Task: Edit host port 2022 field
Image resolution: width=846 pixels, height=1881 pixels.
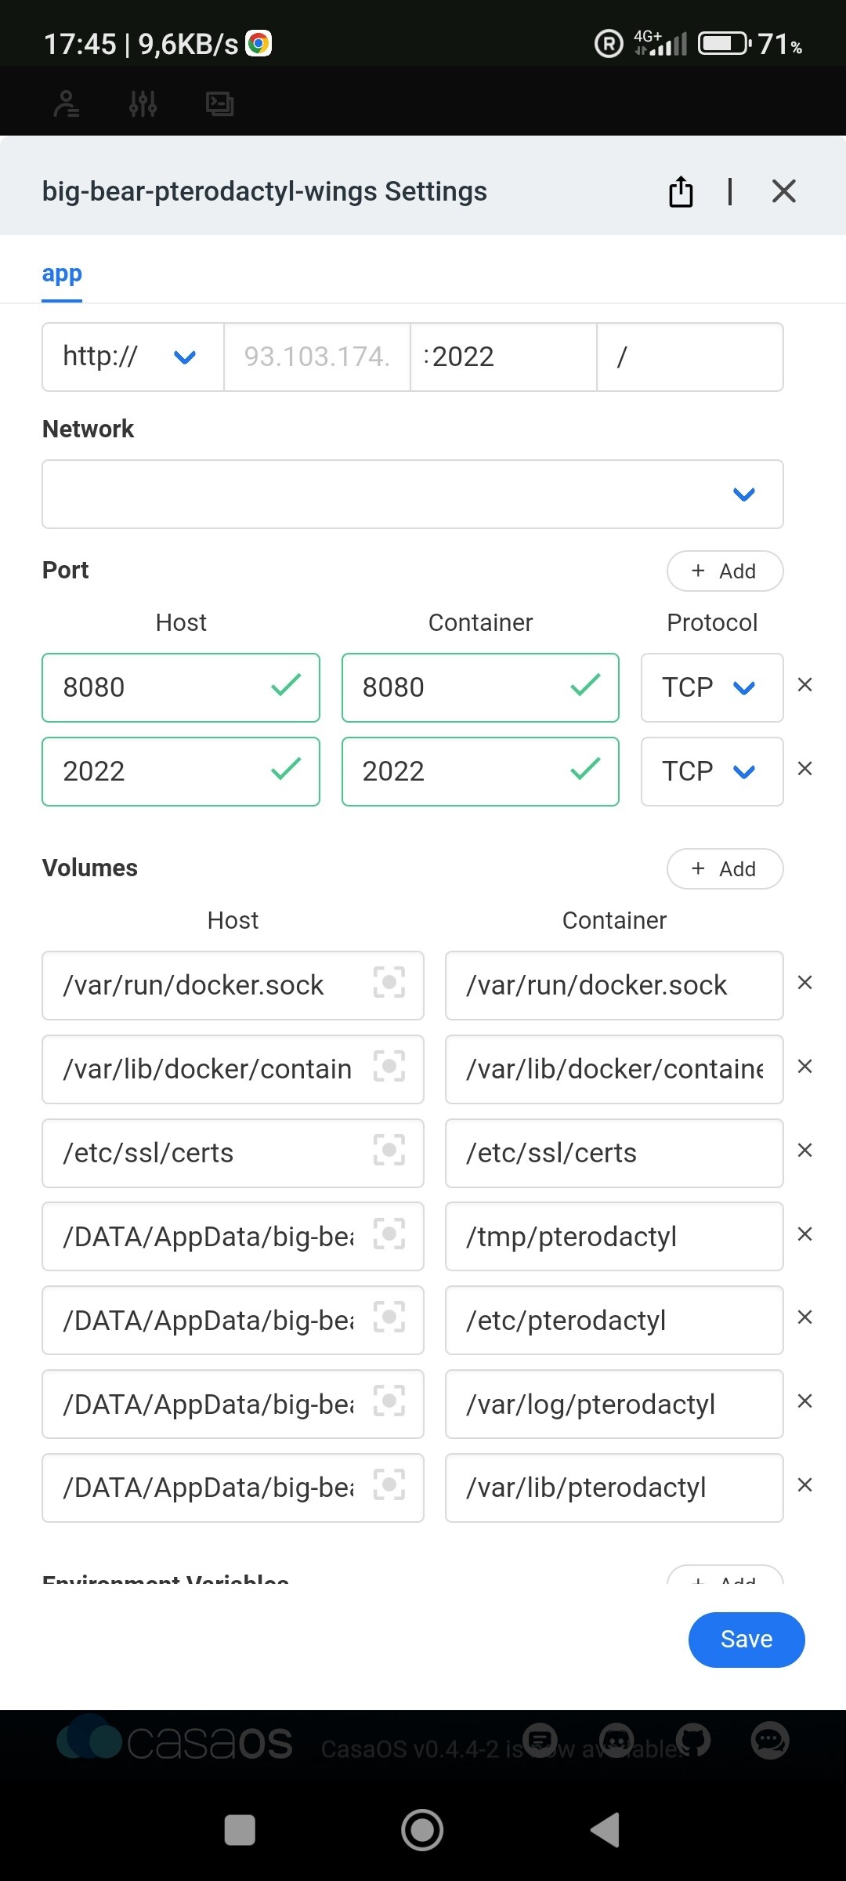Action: coord(181,771)
